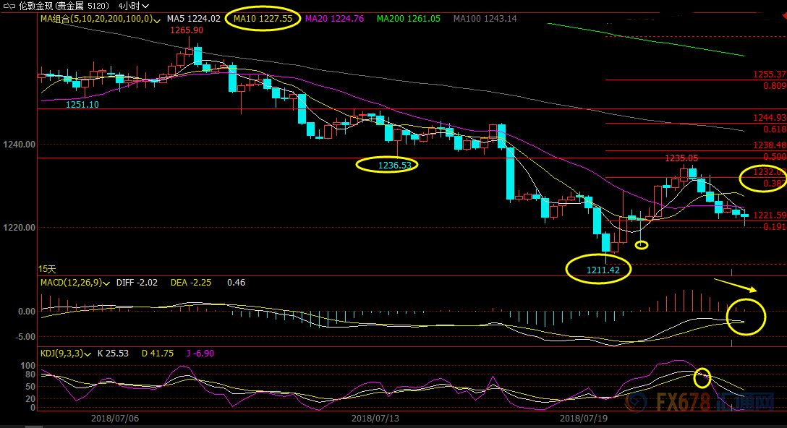This screenshot has width=787, height=428.
Task: Click the link icon beside 伦敦金现 title
Action: (x=9, y=6)
